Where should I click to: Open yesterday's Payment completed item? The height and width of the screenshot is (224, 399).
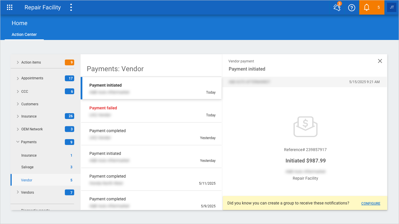coord(151,134)
